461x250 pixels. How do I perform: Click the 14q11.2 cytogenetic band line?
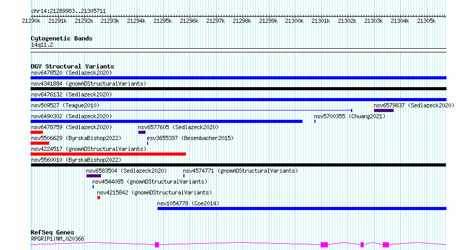pyautogui.click(x=238, y=50)
